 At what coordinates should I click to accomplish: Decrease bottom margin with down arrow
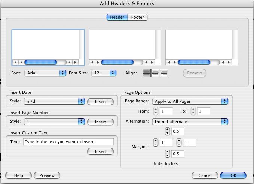(x=167, y=156)
